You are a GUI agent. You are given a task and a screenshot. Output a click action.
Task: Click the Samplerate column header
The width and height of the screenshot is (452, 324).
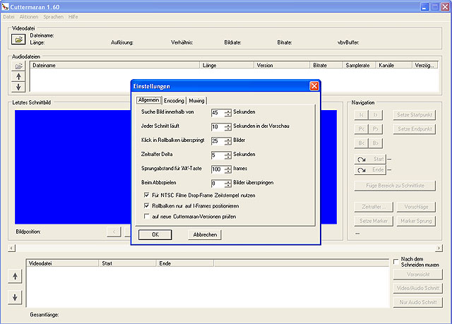(x=359, y=65)
